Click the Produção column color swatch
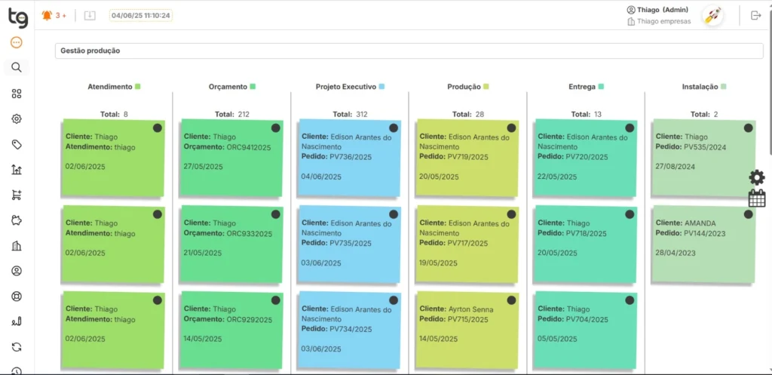Screen dimensions: 772x375 pos(486,87)
